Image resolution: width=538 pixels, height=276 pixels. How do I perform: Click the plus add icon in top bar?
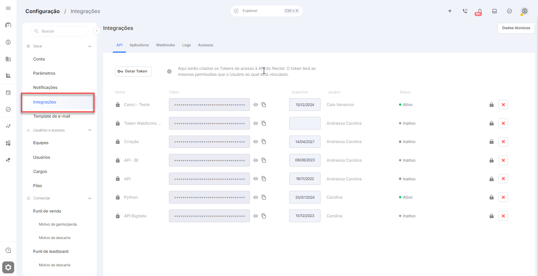coord(450,11)
